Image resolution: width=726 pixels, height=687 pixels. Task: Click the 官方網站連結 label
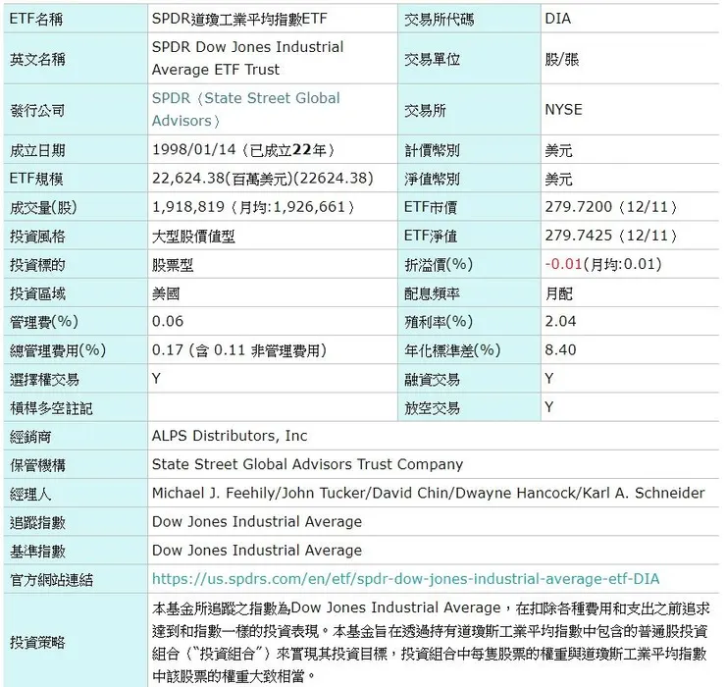pos(51,579)
